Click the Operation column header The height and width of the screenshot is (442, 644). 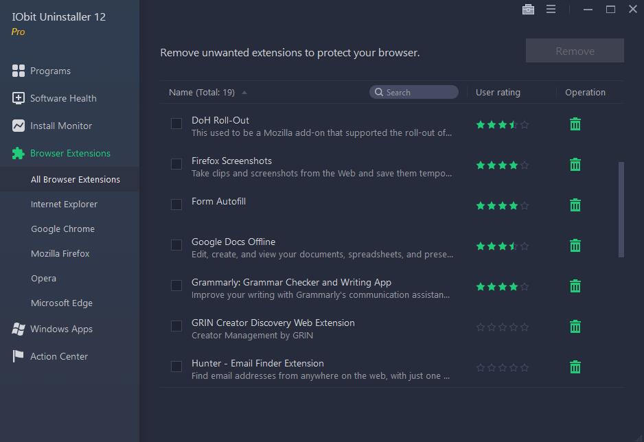coord(585,93)
